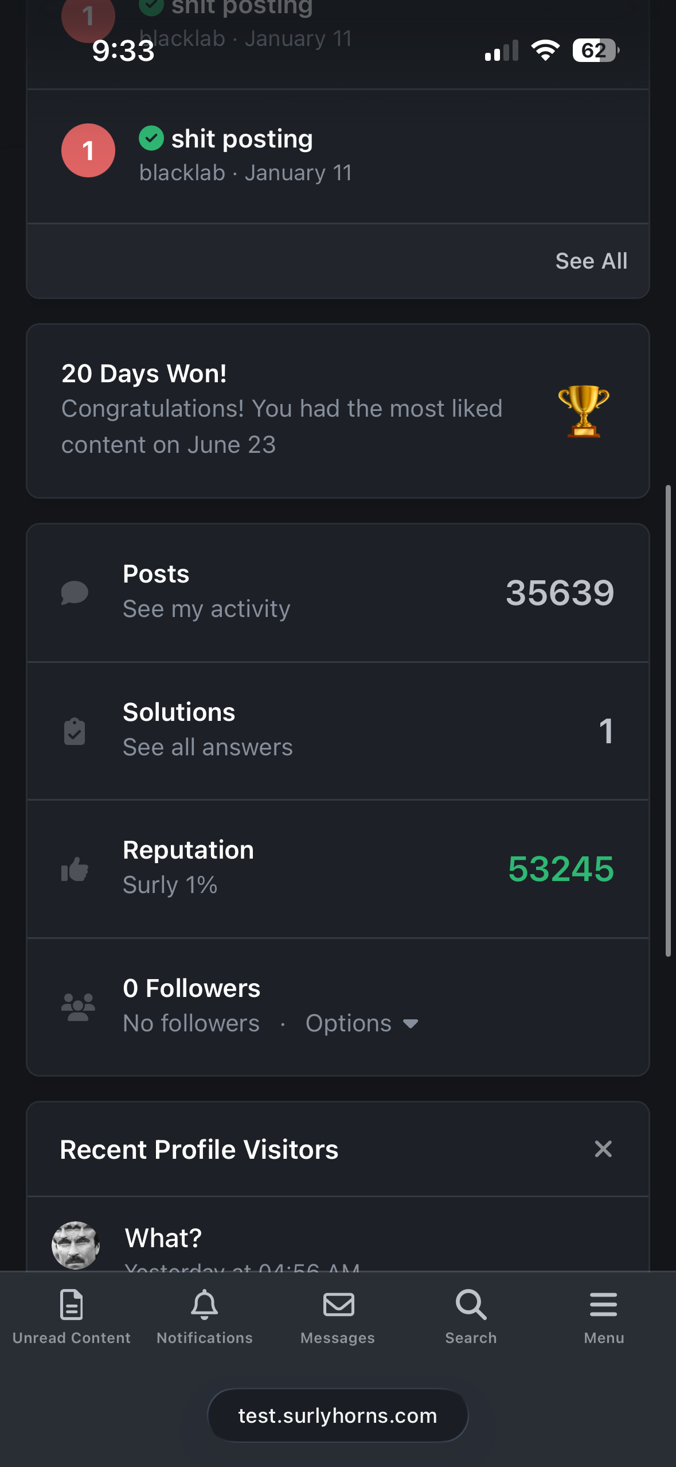Open the Messages envelope icon
Screen dimensions: 676x1467
click(x=338, y=1305)
